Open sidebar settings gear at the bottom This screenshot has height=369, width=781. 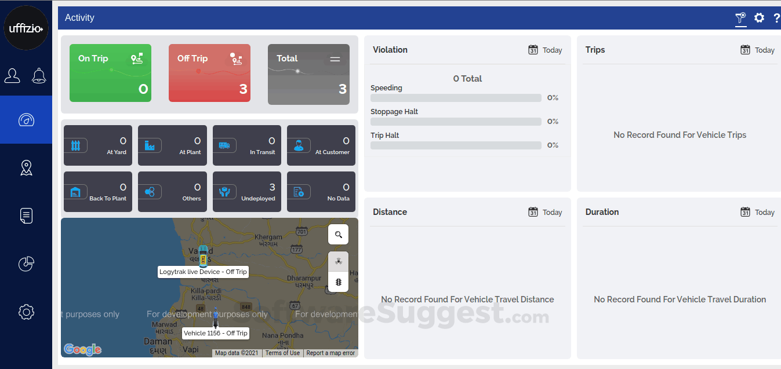coord(26,312)
